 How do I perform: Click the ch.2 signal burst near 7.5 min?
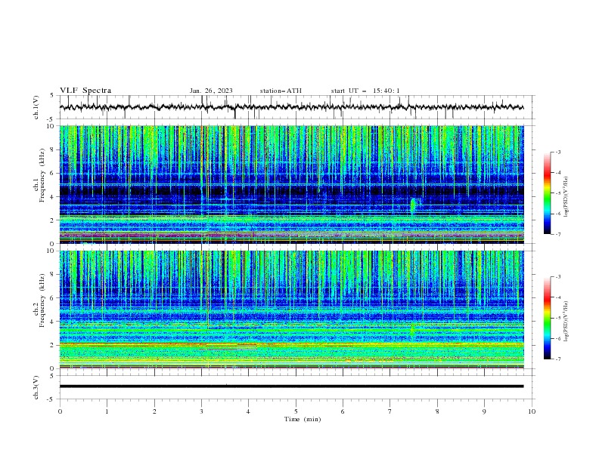[x=412, y=330]
